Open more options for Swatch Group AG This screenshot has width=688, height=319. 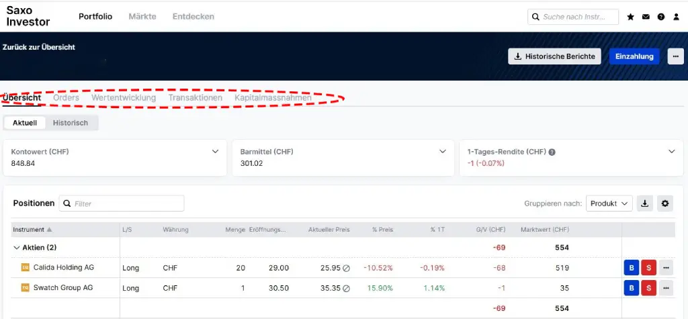point(666,288)
